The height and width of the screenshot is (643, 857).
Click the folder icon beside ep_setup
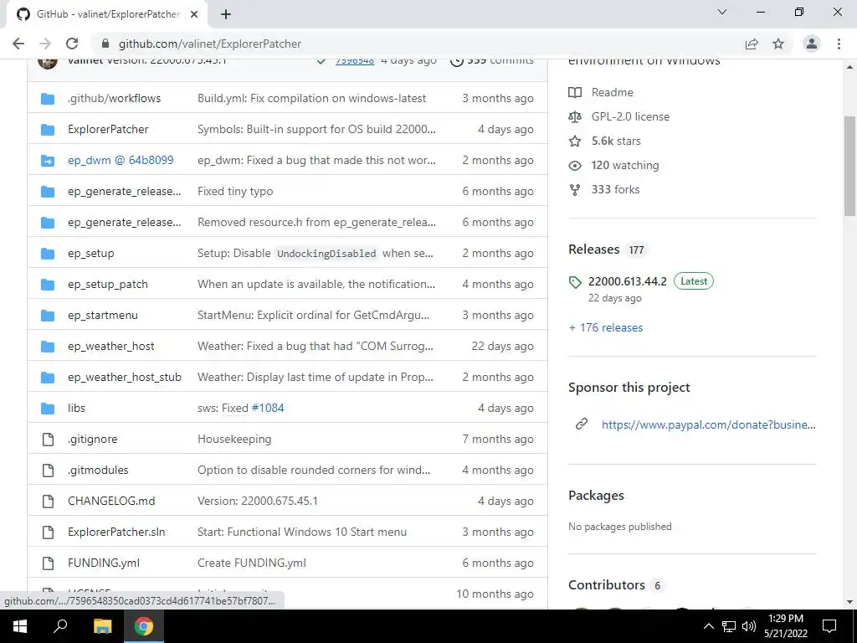48,254
